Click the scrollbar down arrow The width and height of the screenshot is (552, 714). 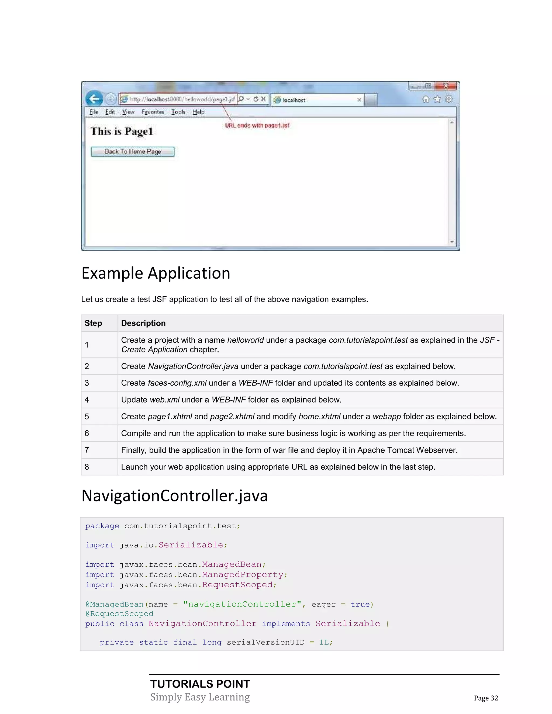pos(452,242)
